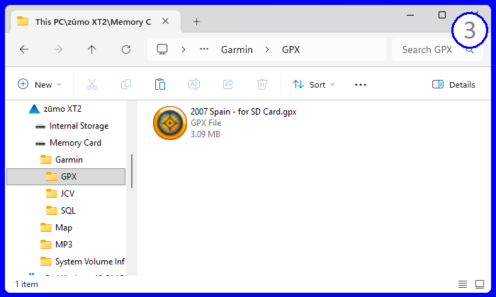Click the GPX breadcrumb segment

291,49
